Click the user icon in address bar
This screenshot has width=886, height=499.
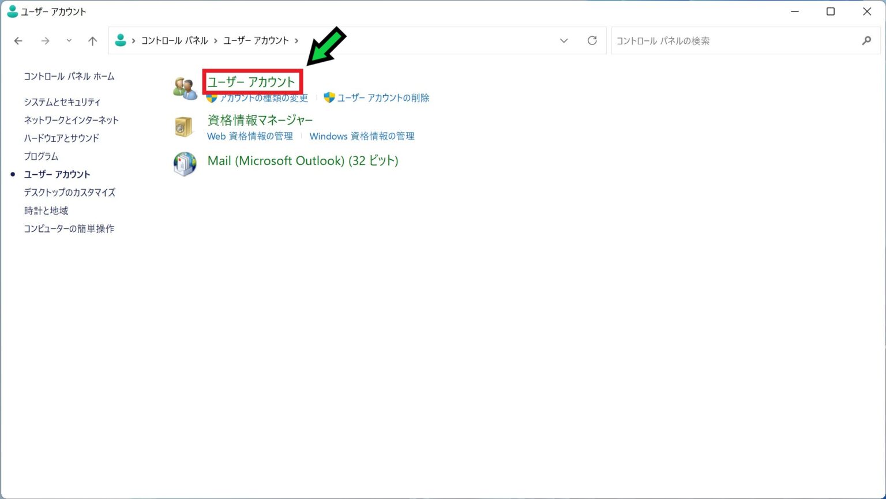121,40
